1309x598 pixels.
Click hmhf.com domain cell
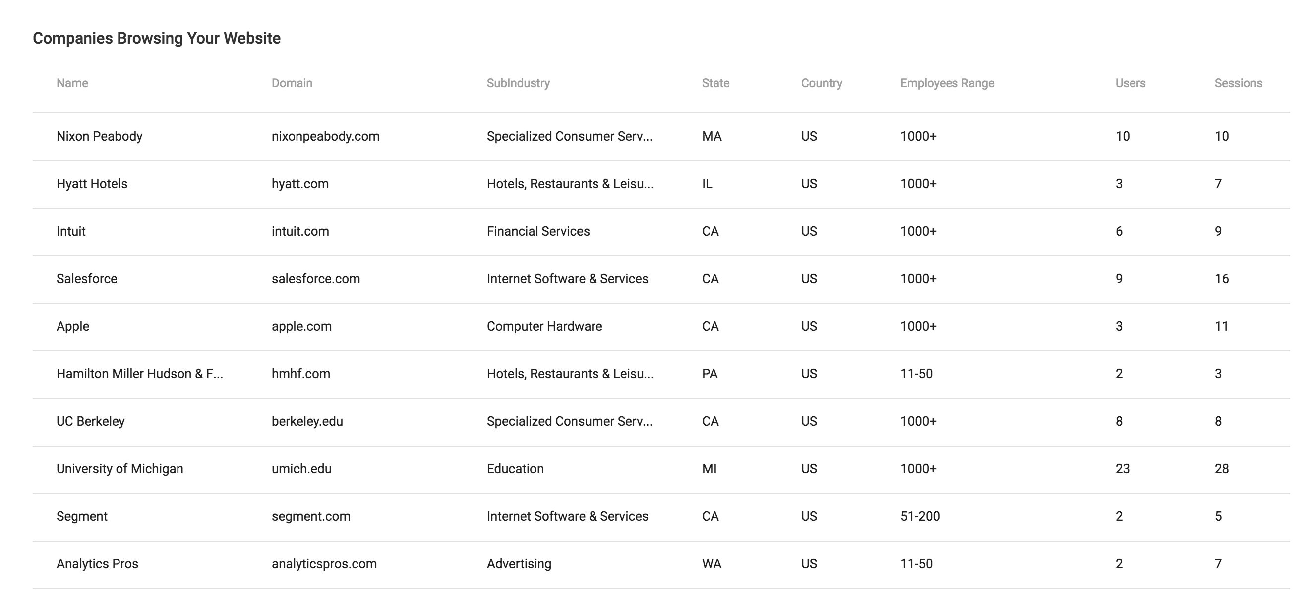(x=301, y=374)
